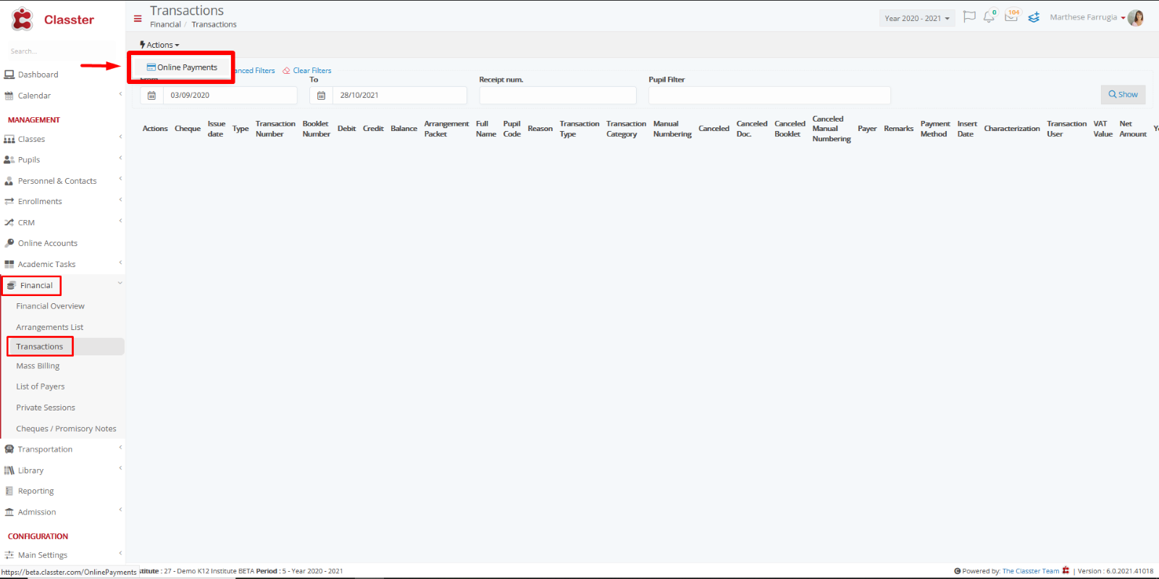Click the Clear Filters link
This screenshot has height=579, width=1159.
pyautogui.click(x=307, y=71)
